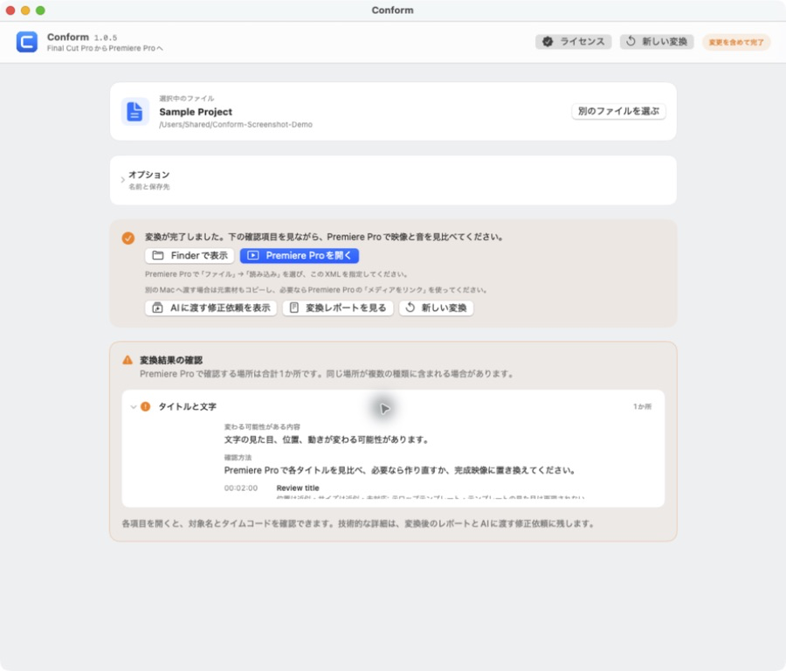Click 別のファイルを選ぶ button
Image resolution: width=786 pixels, height=671 pixels.
[x=618, y=111]
